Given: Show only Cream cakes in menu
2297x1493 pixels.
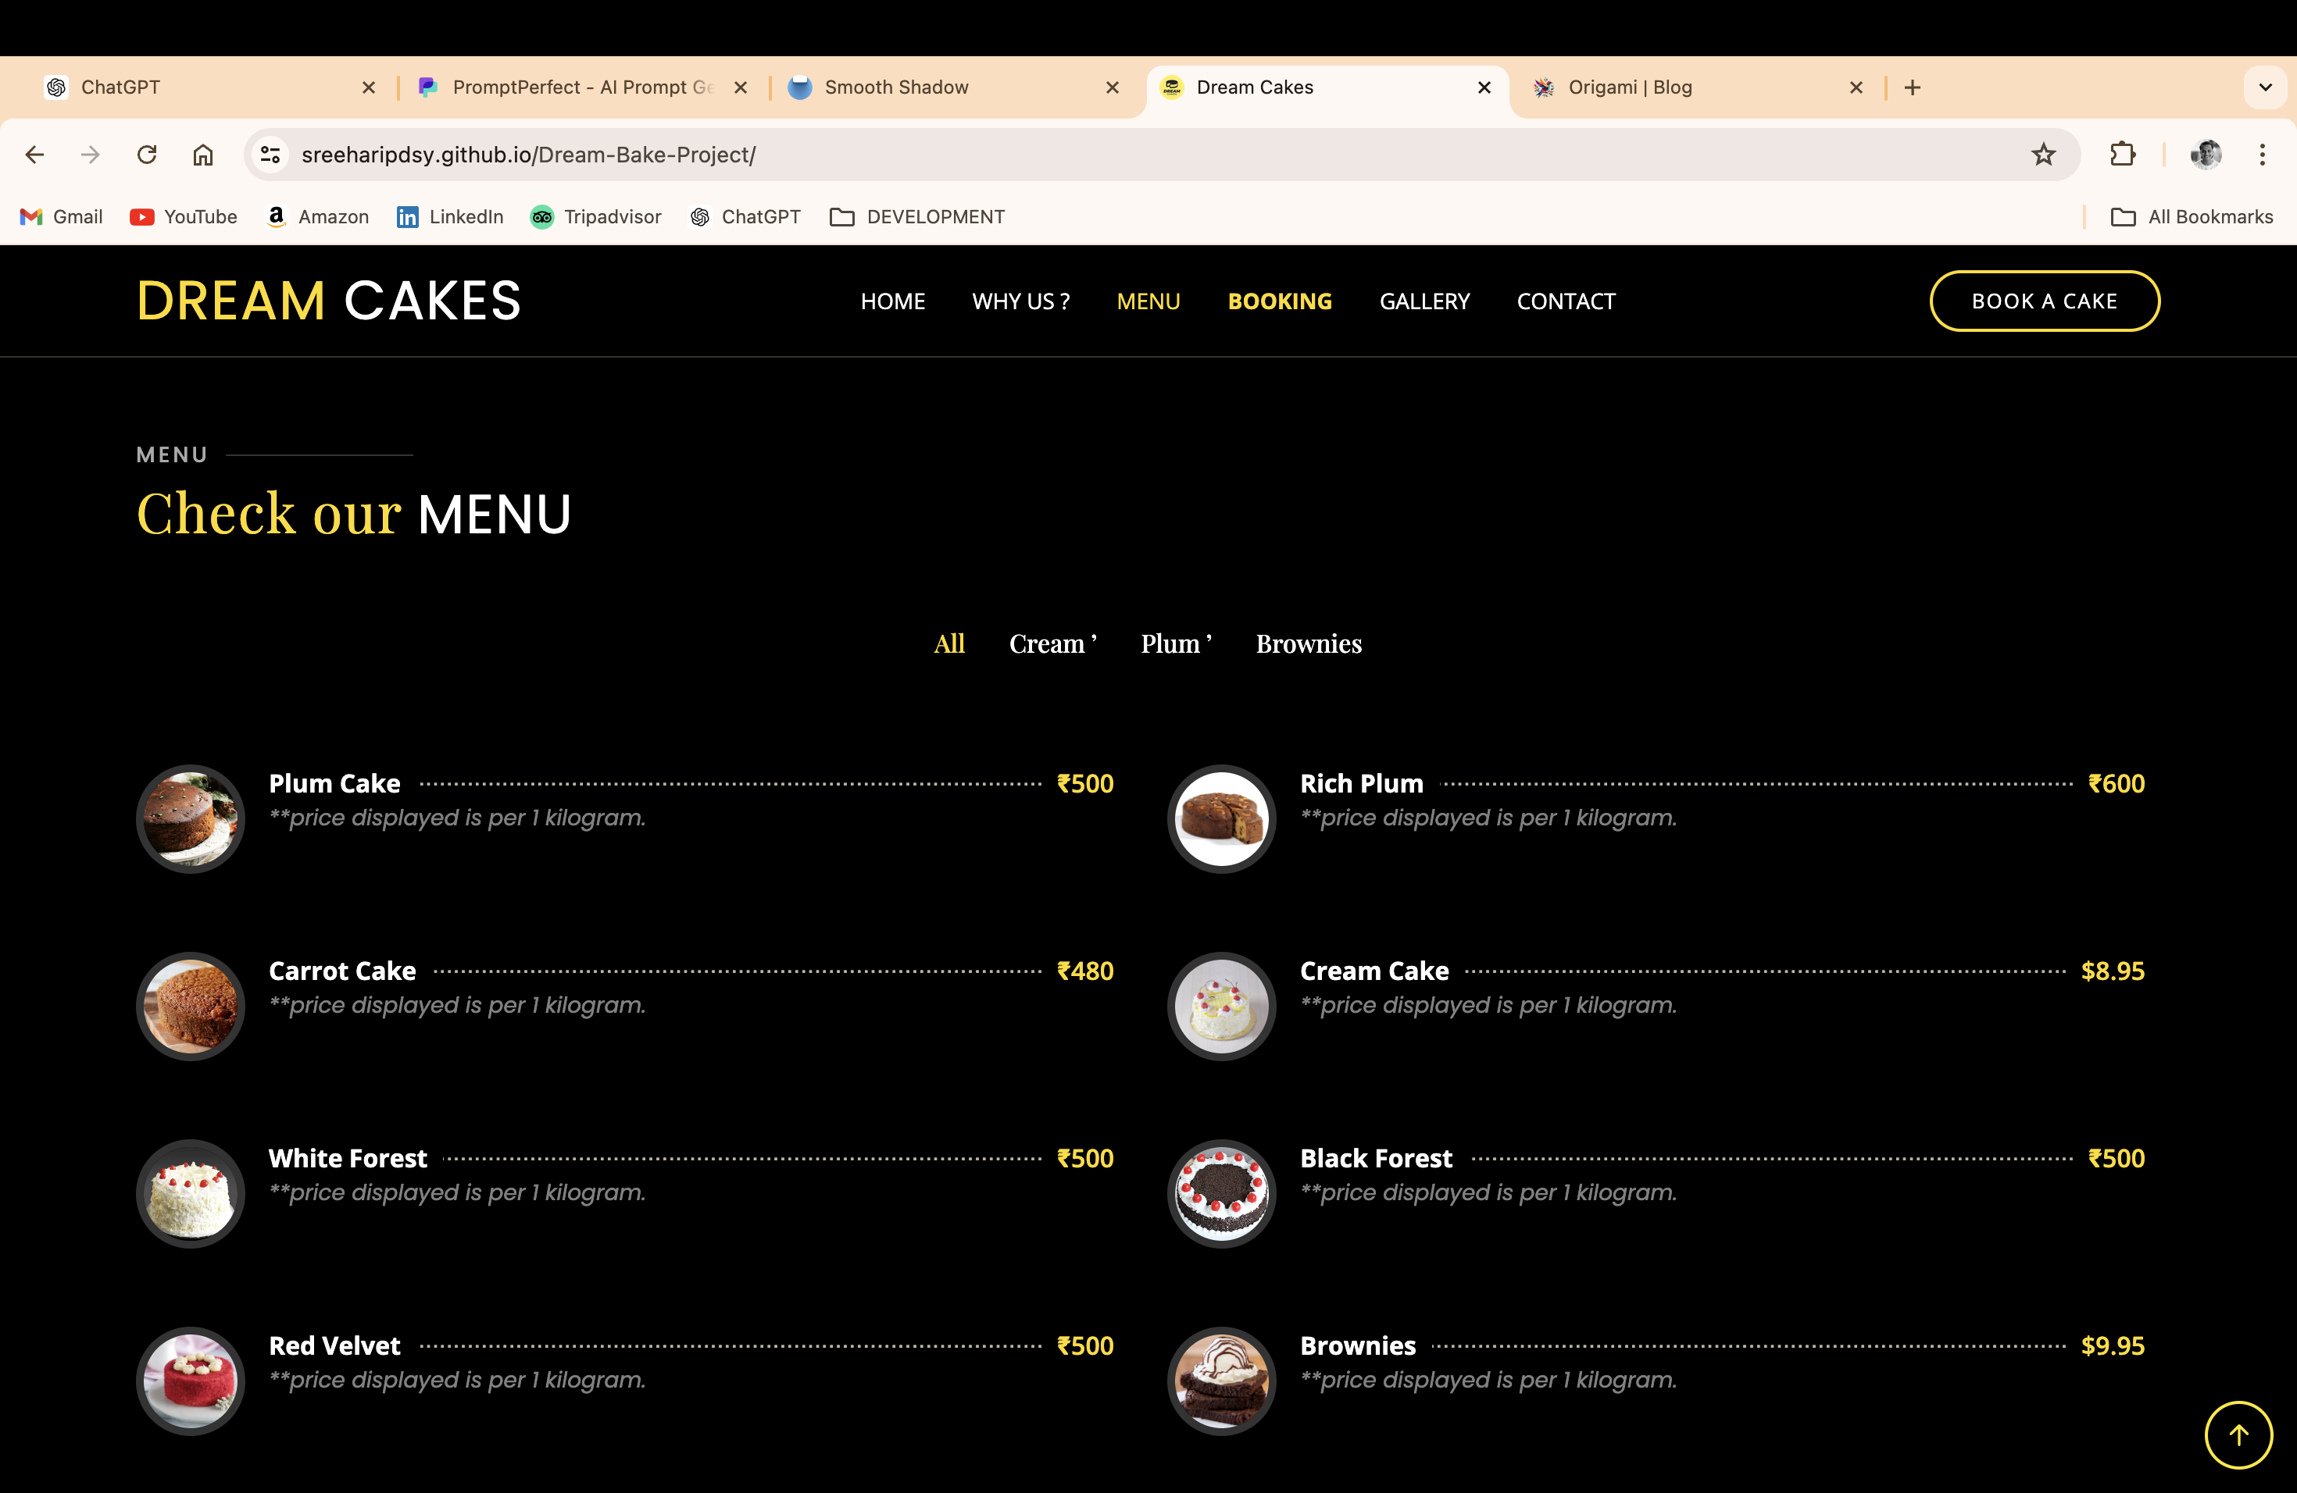Looking at the screenshot, I should tap(1052, 644).
